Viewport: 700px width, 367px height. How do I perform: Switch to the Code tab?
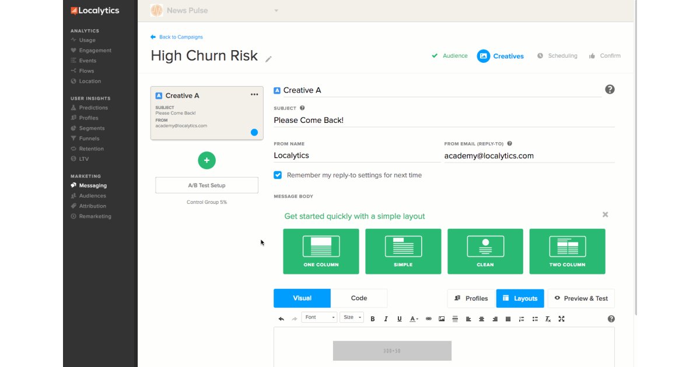click(x=359, y=298)
